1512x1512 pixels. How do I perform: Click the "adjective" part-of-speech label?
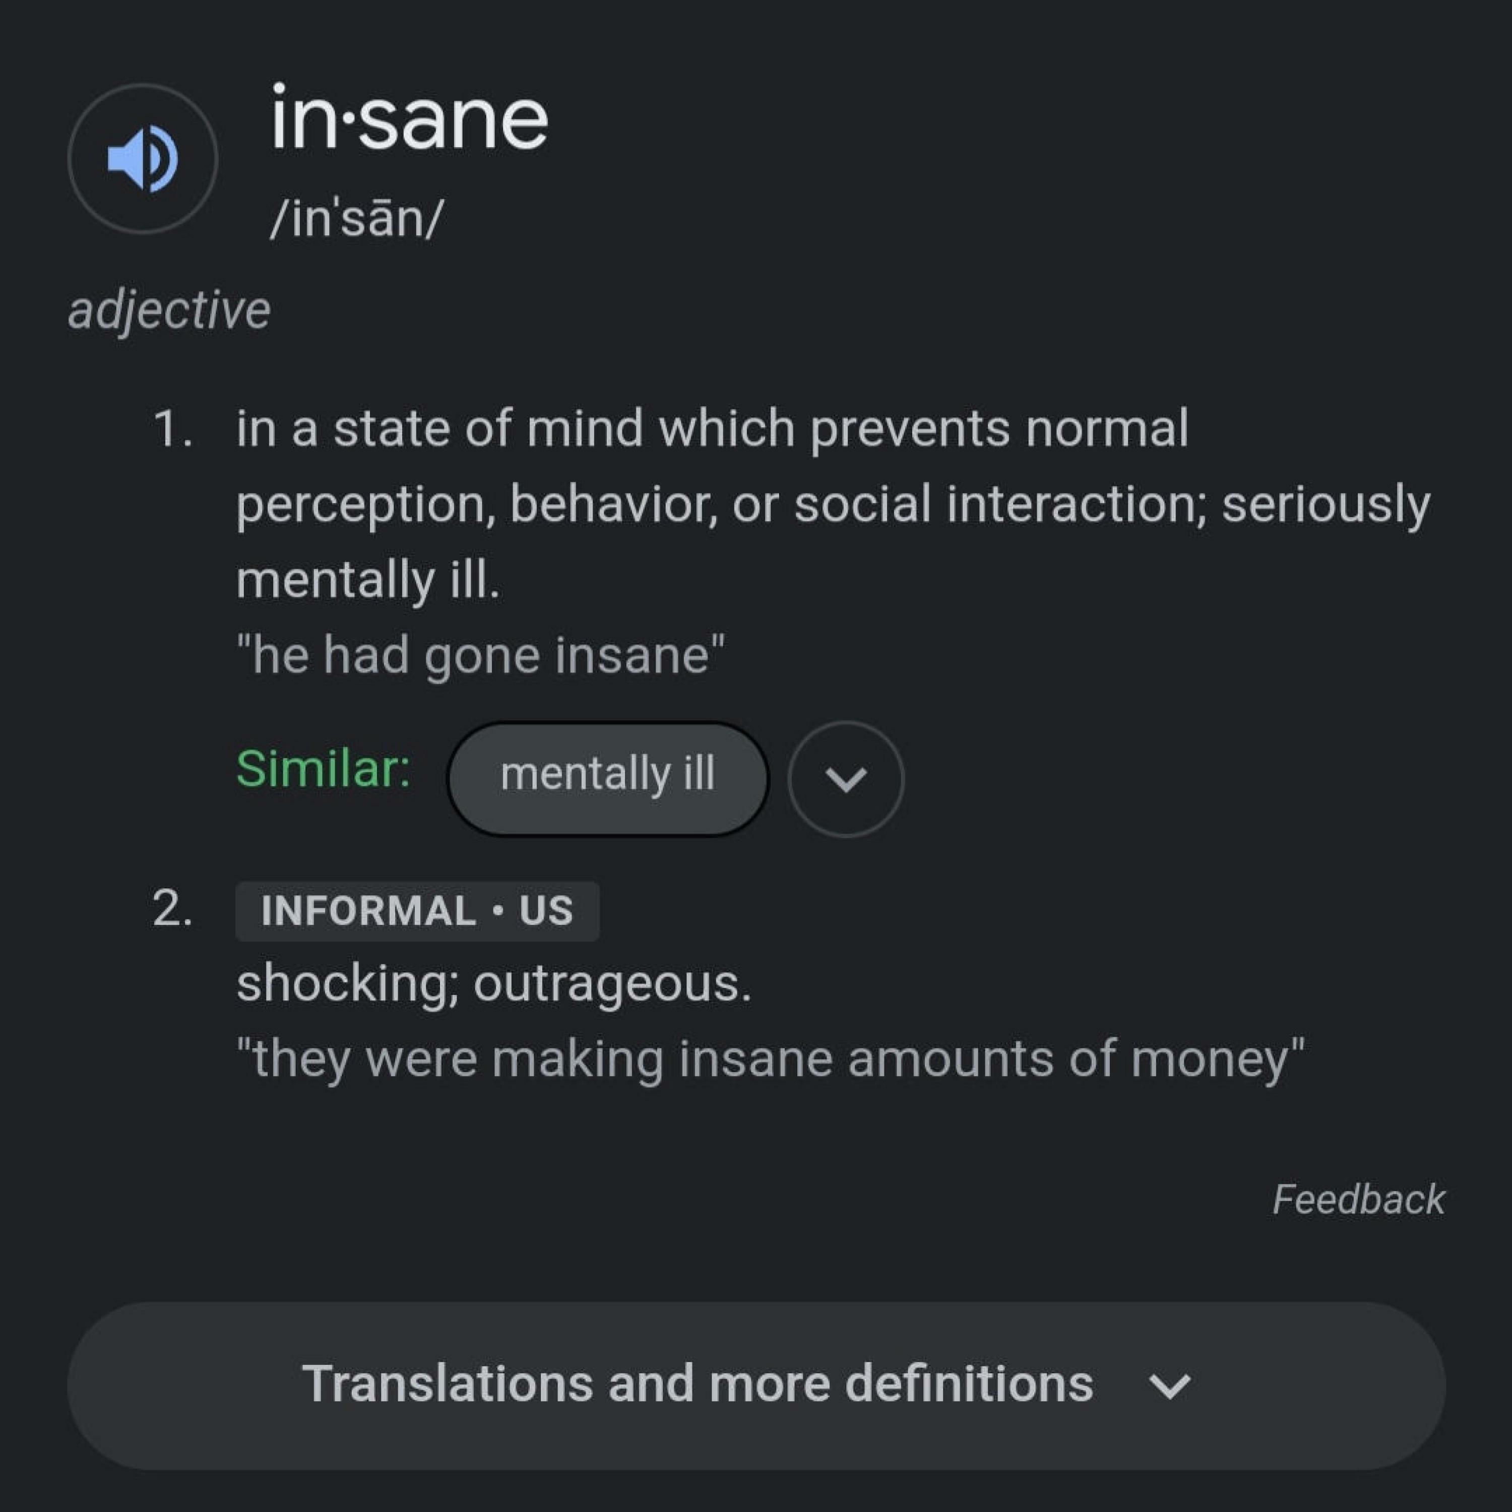(169, 310)
